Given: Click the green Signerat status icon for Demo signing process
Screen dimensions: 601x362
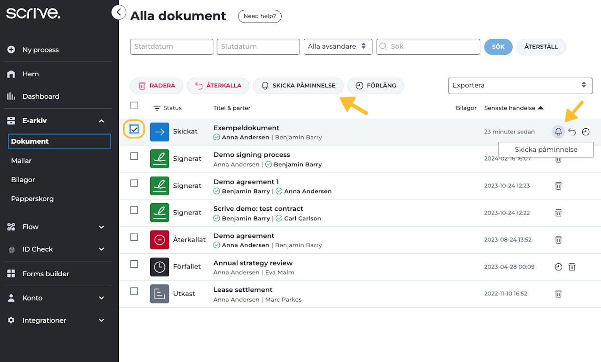Looking at the screenshot, I should (x=160, y=159).
